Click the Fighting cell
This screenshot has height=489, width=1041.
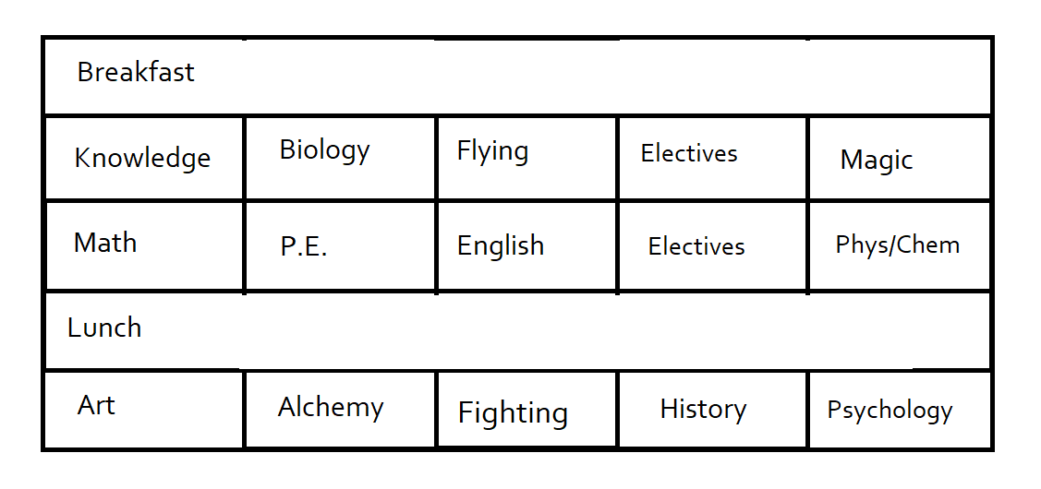[x=527, y=410]
